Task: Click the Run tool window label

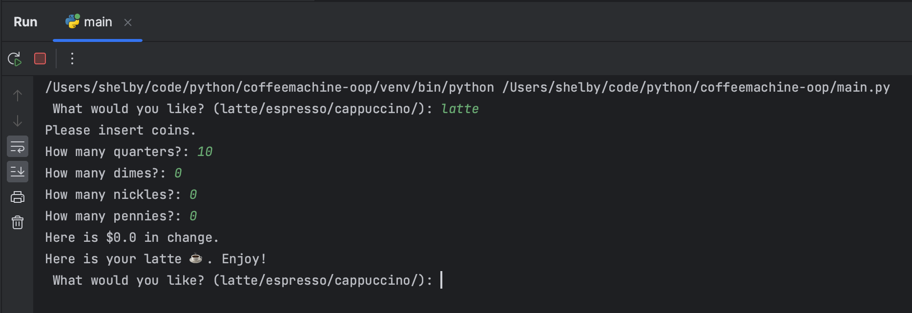Action: pos(25,21)
